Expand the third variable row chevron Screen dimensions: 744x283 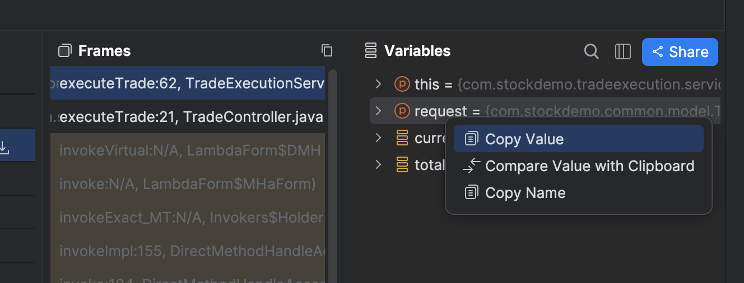point(379,138)
